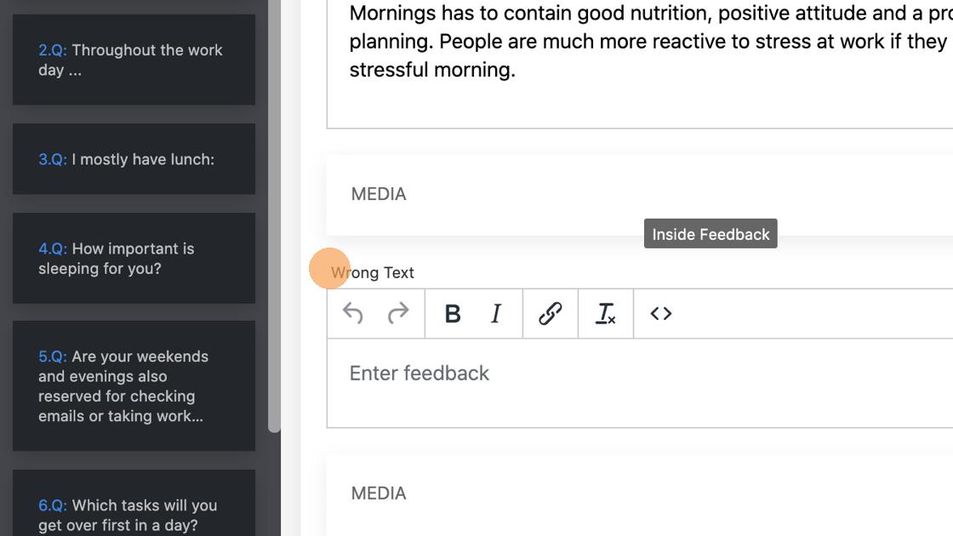Image resolution: width=953 pixels, height=536 pixels.
Task: Click the undo arrow icon
Action: pos(353,314)
